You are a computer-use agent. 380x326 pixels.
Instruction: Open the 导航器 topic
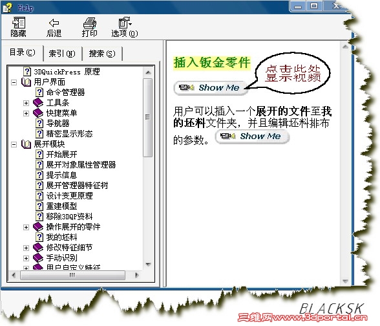(x=58, y=123)
